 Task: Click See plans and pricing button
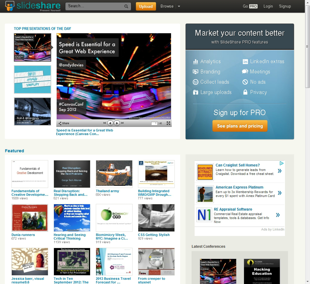click(x=240, y=126)
